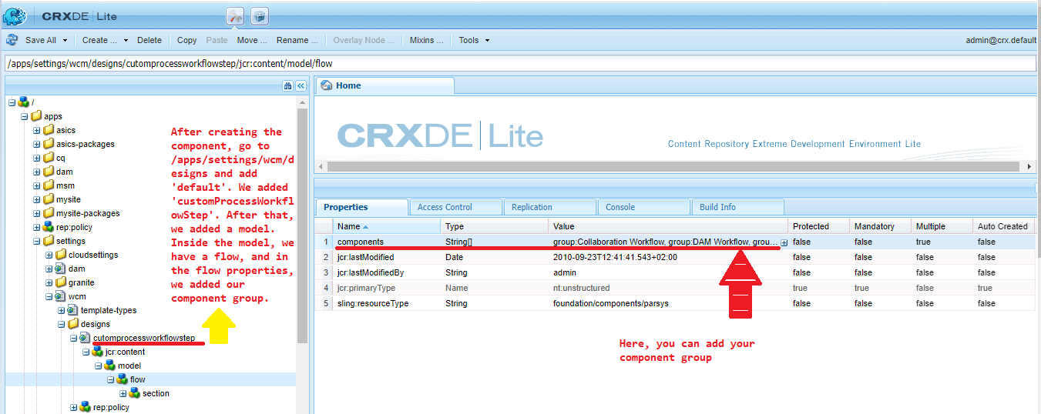Click the cutomprocessworkflowstep page icon
Image resolution: width=1041 pixels, height=414 pixels.
tap(85, 338)
